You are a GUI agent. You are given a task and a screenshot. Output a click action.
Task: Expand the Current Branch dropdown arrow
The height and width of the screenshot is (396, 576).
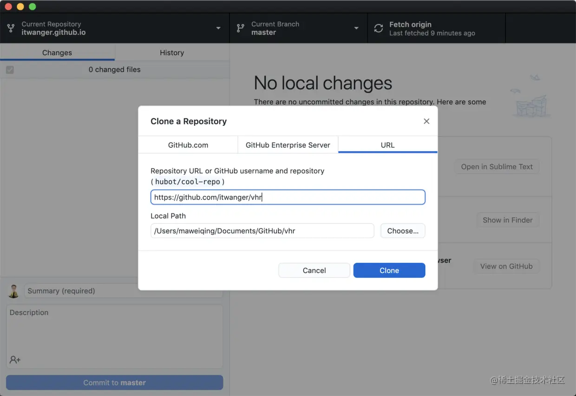(x=356, y=28)
